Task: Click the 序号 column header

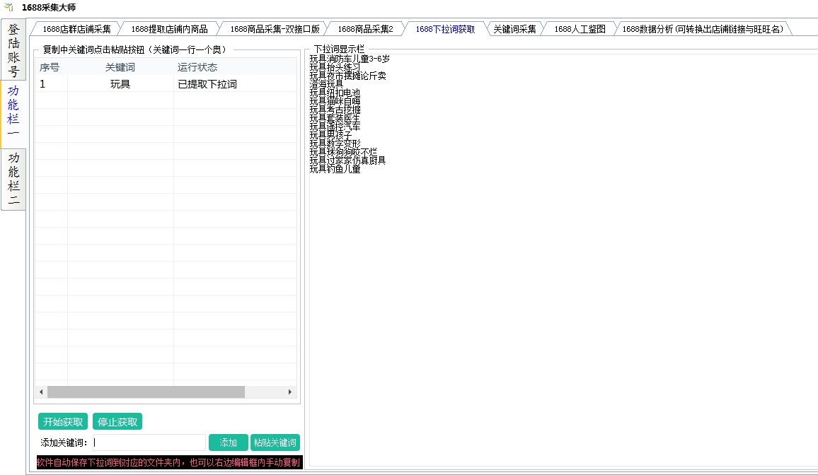Action: point(50,67)
